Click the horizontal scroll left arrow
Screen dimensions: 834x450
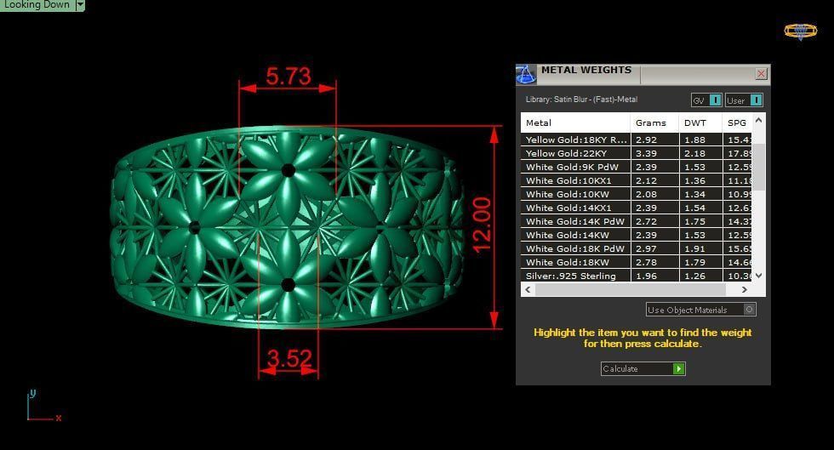(528, 290)
